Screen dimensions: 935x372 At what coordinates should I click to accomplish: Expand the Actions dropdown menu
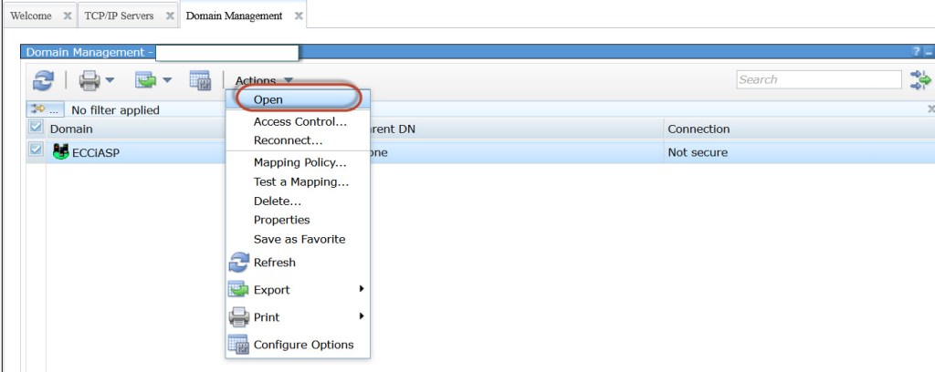pos(264,81)
